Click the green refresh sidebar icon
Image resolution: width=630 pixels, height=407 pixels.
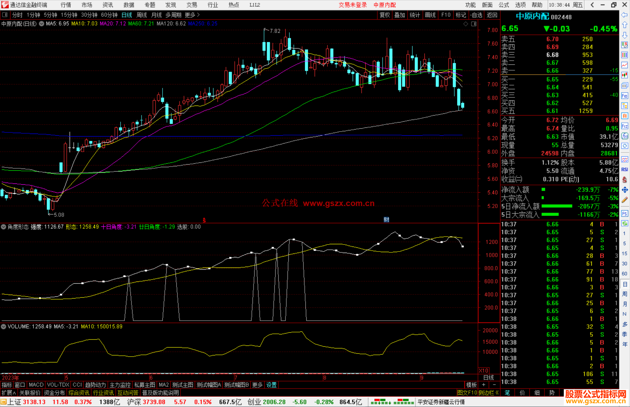click(624, 223)
